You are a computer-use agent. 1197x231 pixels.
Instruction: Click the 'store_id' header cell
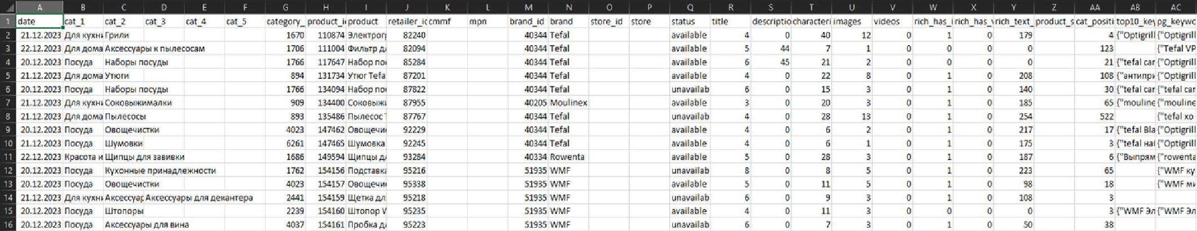coord(609,21)
